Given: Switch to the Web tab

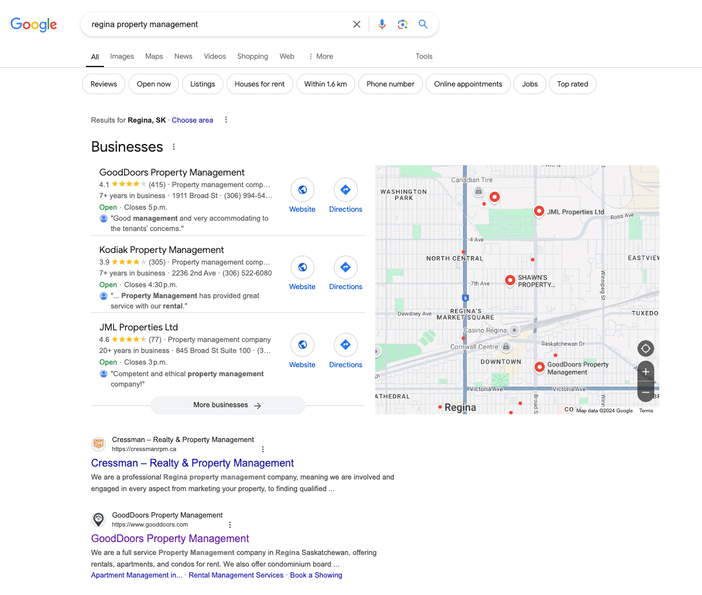Looking at the screenshot, I should click(x=287, y=56).
